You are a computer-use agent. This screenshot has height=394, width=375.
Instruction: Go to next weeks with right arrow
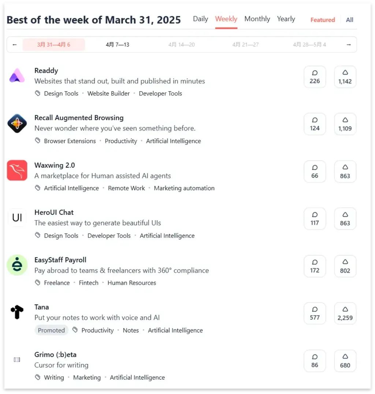click(349, 45)
